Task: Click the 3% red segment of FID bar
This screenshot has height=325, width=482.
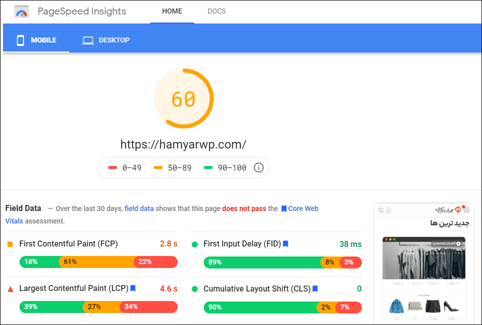Action: (x=350, y=262)
